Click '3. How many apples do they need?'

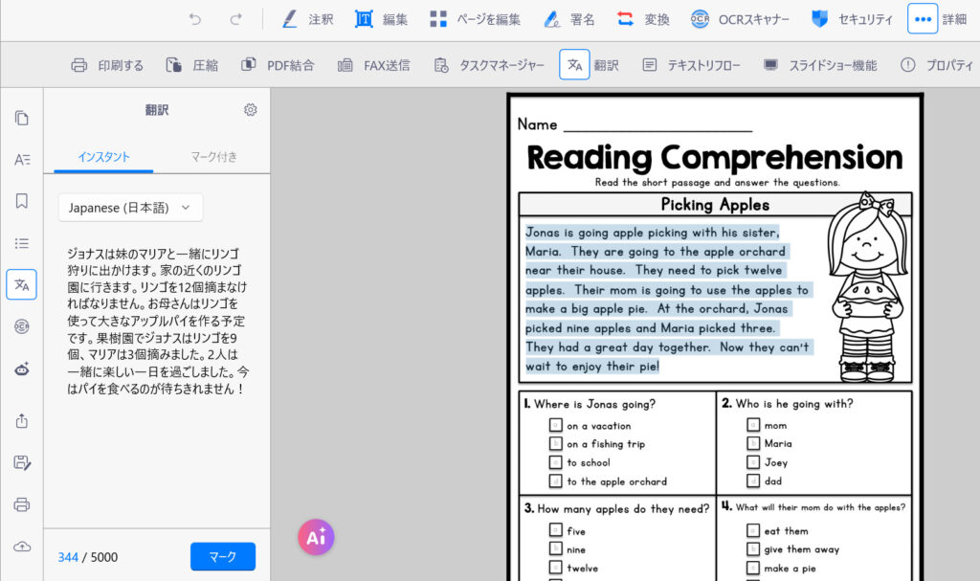click(x=617, y=508)
